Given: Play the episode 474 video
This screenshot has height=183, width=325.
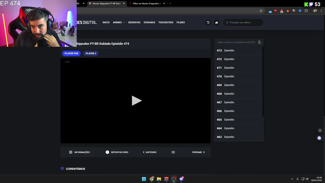Looking at the screenshot, I should (137, 101).
